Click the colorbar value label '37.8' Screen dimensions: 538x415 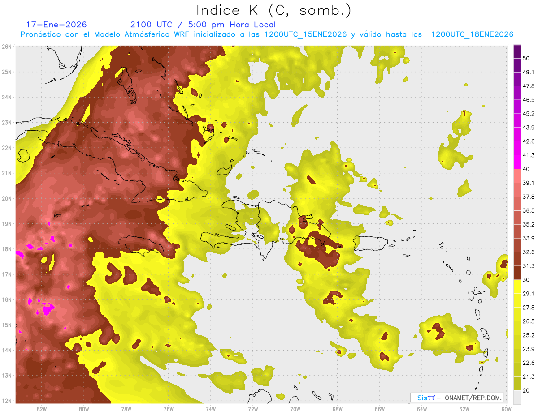point(528,197)
